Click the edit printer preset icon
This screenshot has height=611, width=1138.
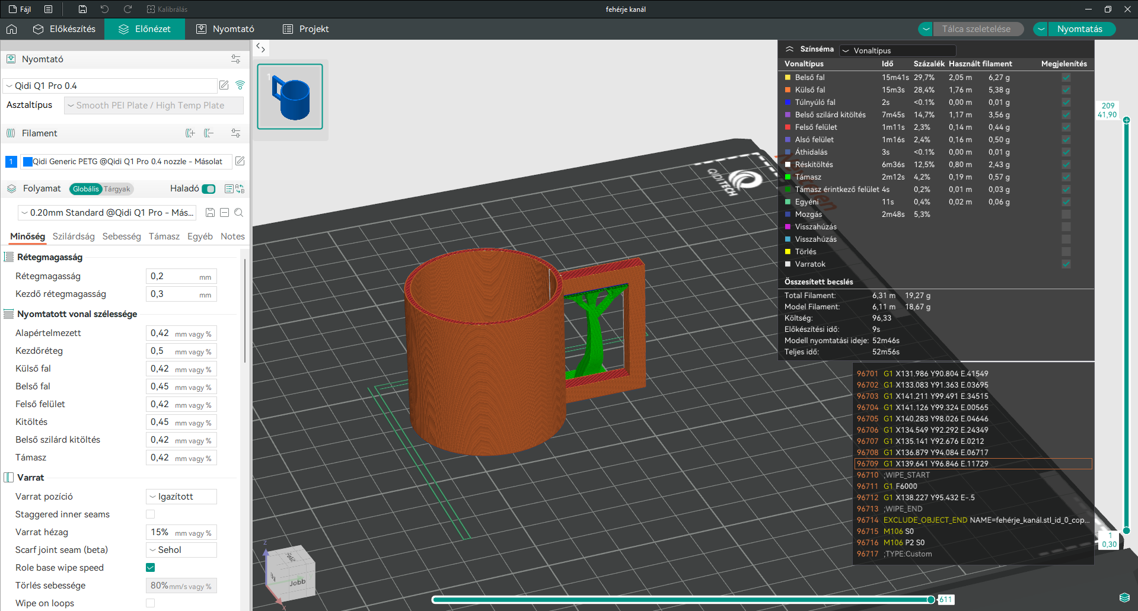coord(224,85)
